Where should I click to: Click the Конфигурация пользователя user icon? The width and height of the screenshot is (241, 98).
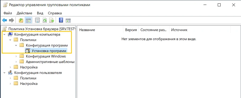click(10, 73)
